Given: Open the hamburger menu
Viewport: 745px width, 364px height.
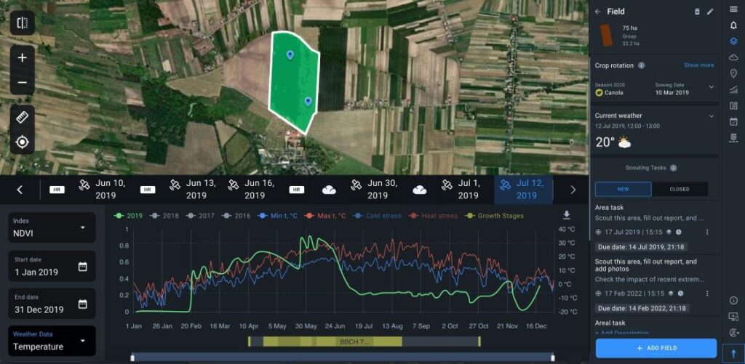Looking at the screenshot, I should tap(733, 9).
